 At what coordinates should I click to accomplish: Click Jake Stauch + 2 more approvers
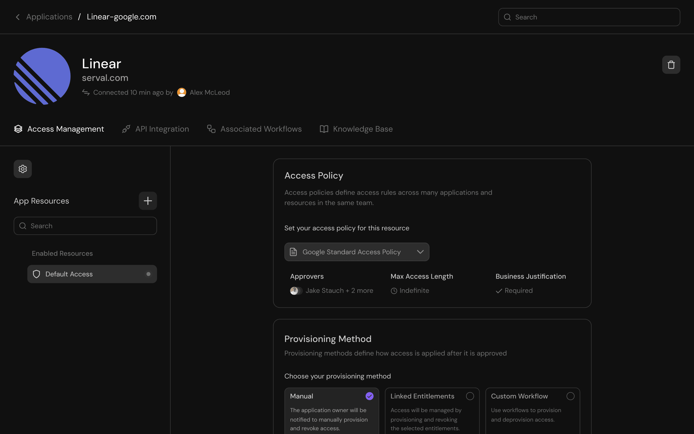(x=339, y=291)
